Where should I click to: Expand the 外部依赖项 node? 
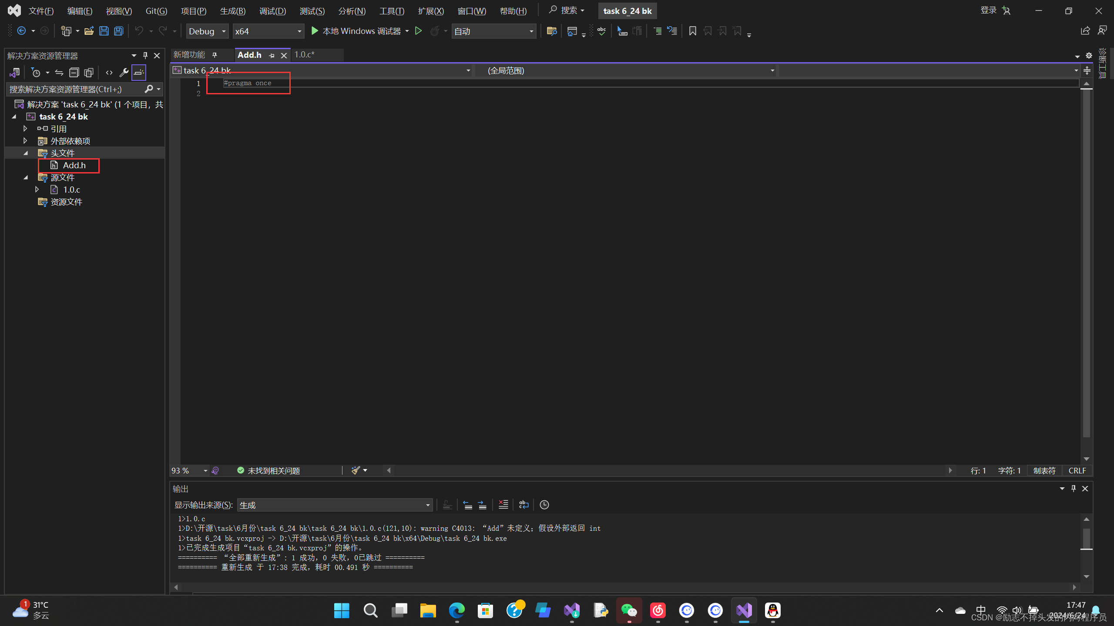25,141
